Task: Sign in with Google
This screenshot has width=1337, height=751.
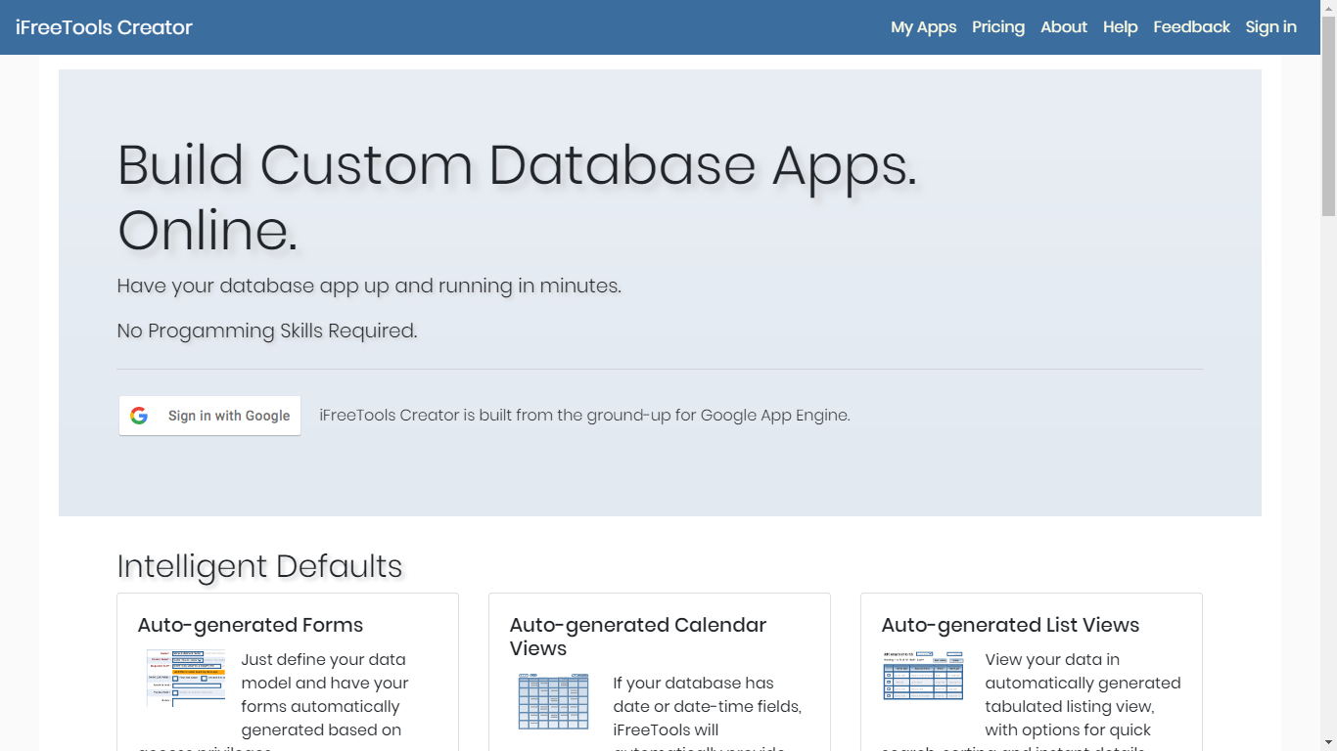Action: pos(208,415)
